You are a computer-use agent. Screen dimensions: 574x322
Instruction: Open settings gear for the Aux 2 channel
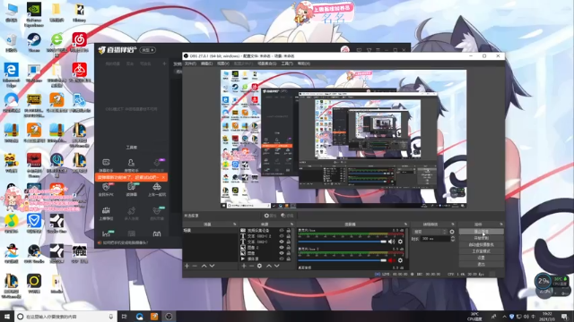(x=400, y=260)
